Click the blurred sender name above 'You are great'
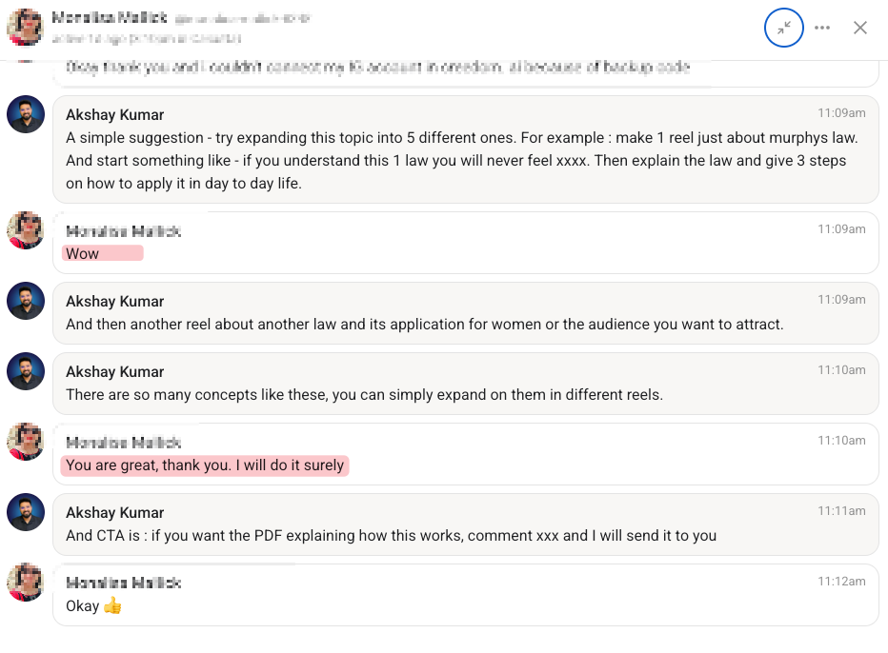 (x=124, y=443)
